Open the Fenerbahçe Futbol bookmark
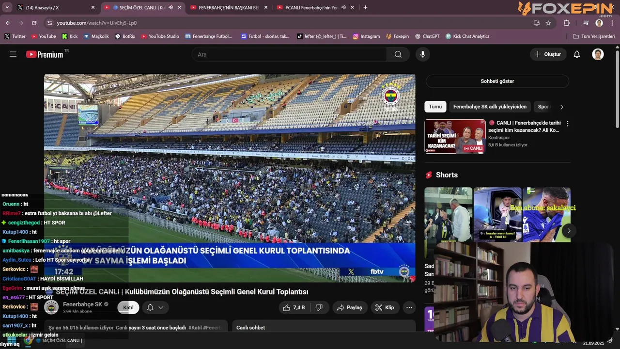This screenshot has width=620, height=349. (209, 36)
